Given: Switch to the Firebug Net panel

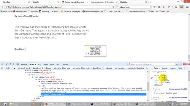Looking at the screenshot, I should (x=58, y=64).
